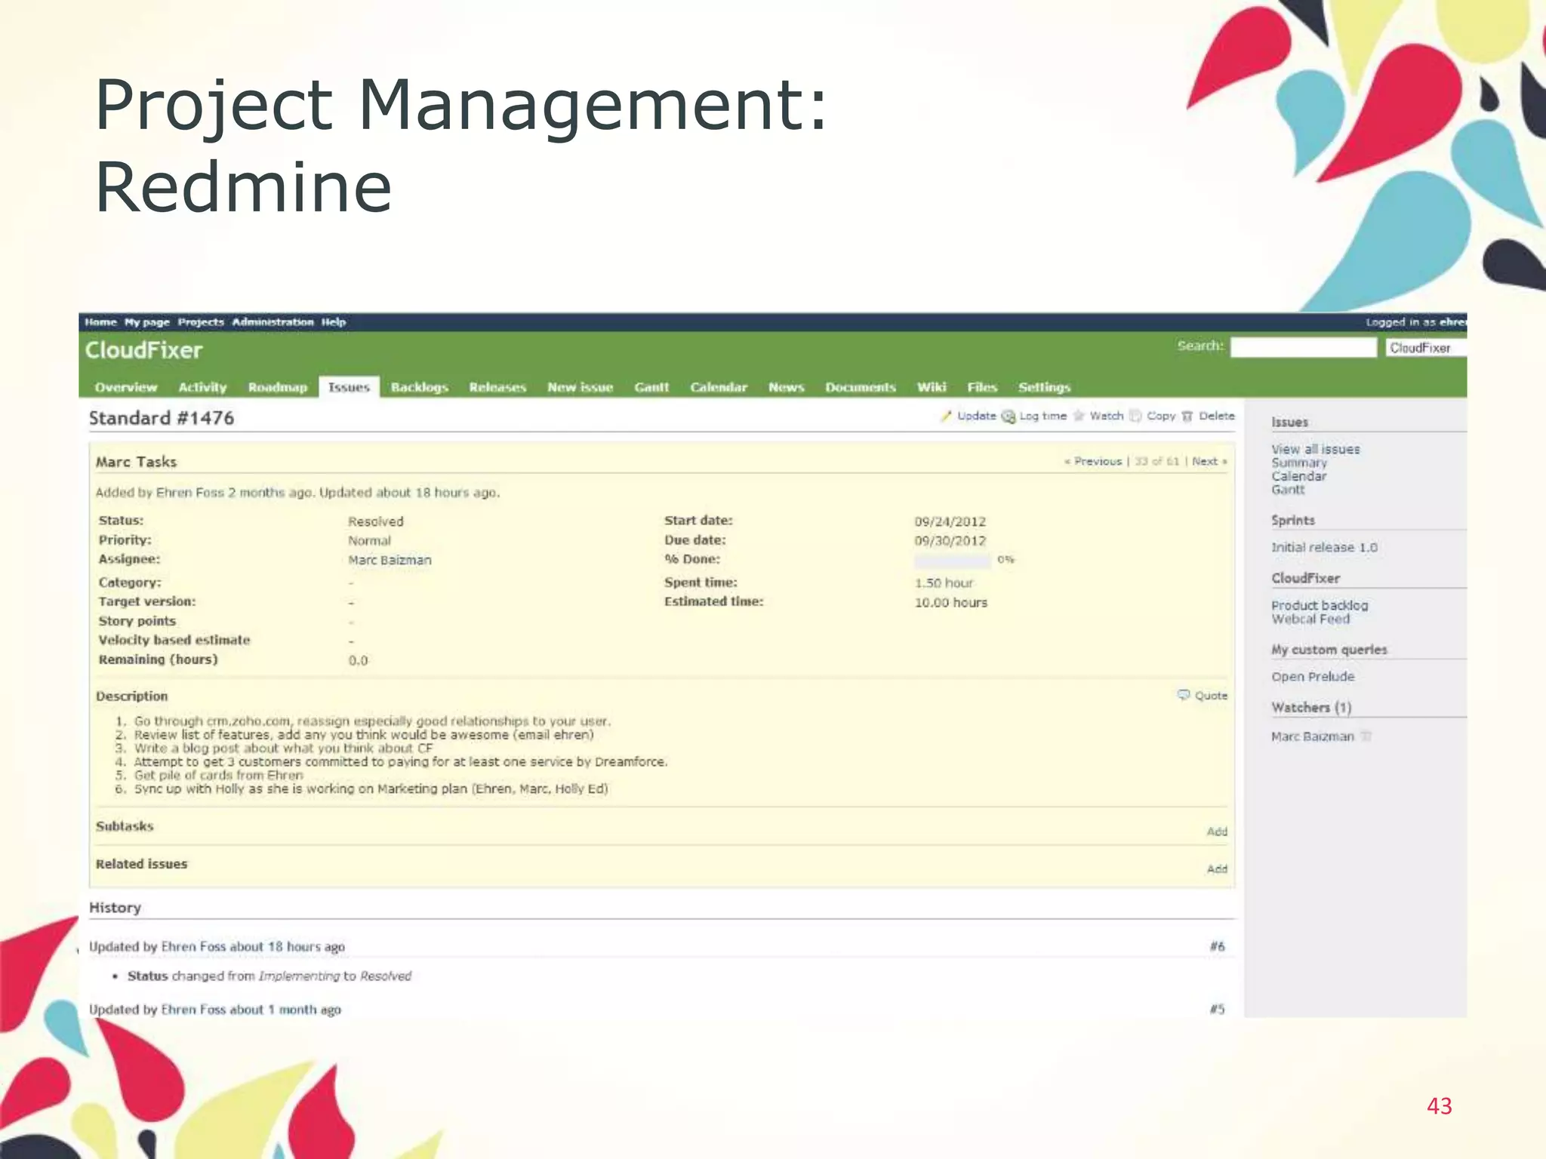Click into the Search input field

(1304, 347)
